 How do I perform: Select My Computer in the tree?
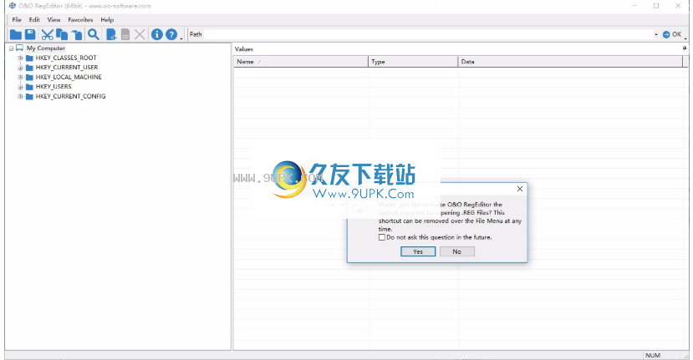pos(45,48)
